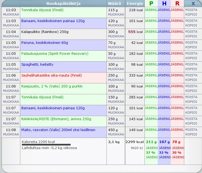Open the Kalapuikko (Rainbow) 250g entry
202x173 pixels.
tap(45, 32)
